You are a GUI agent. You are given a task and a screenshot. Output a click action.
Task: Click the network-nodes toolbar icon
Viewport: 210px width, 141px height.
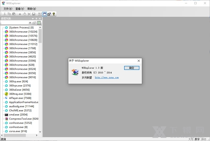tap(40, 14)
